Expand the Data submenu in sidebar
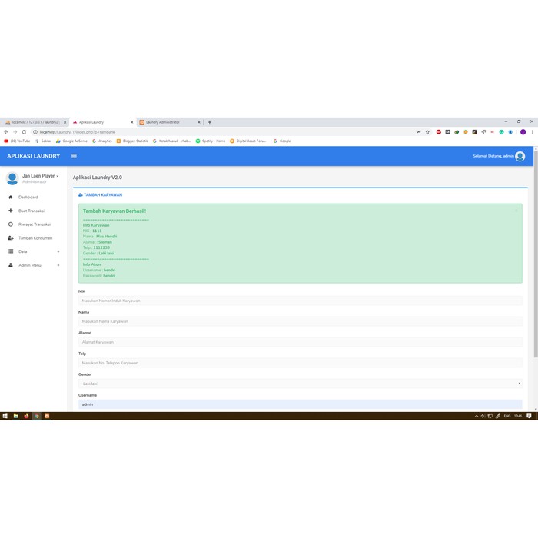 (58, 251)
